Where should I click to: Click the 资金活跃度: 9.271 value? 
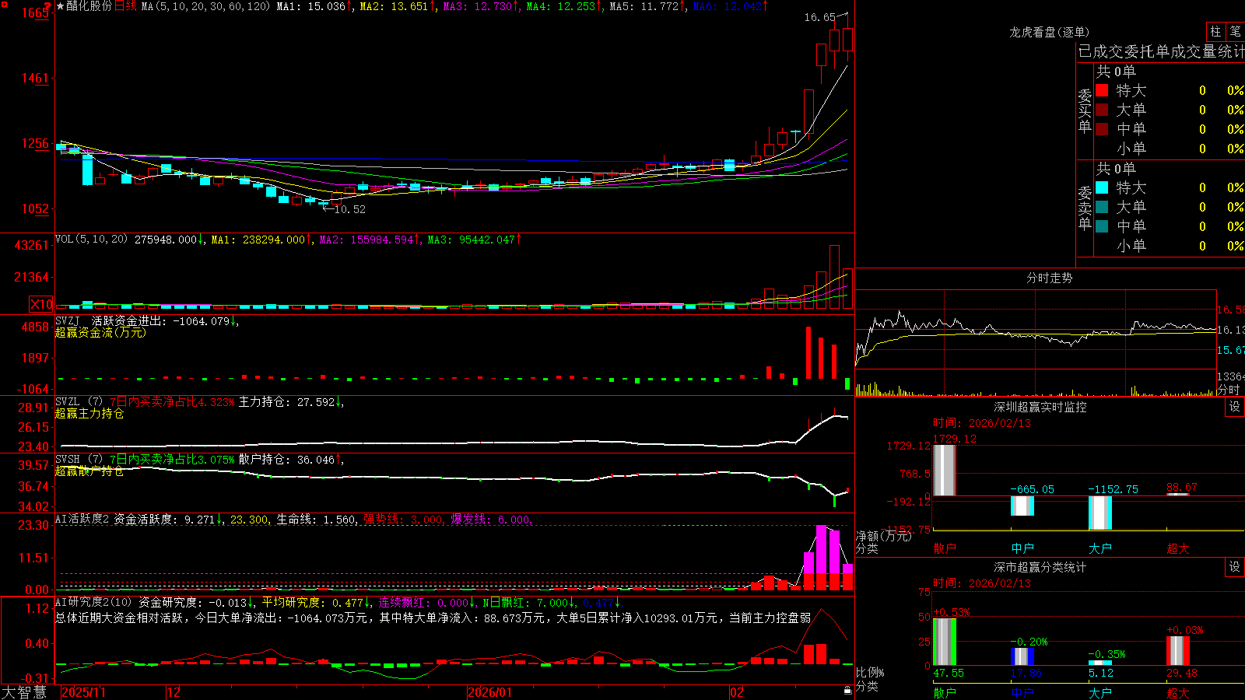pyautogui.click(x=164, y=520)
